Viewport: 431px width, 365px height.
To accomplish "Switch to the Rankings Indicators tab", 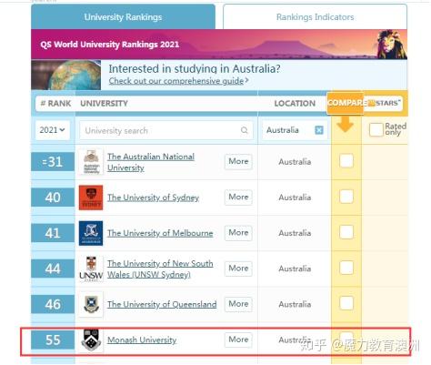I will [315, 17].
